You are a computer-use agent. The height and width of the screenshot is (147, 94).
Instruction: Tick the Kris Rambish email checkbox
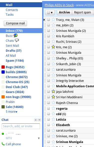[x=48, y=36]
